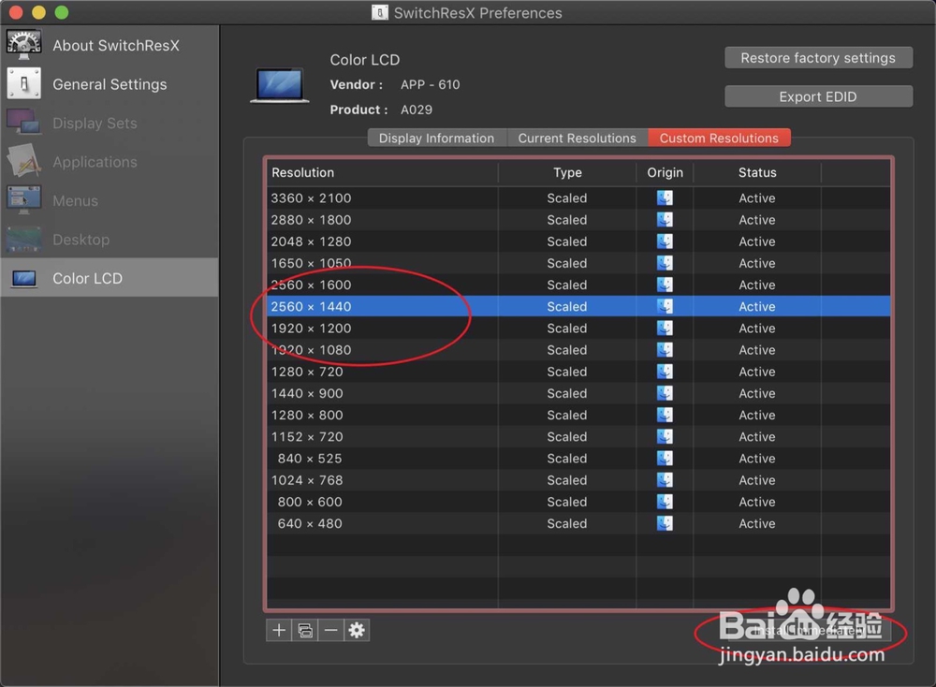
Task: Click Finder origin icon for 800 × 600
Action: (665, 502)
